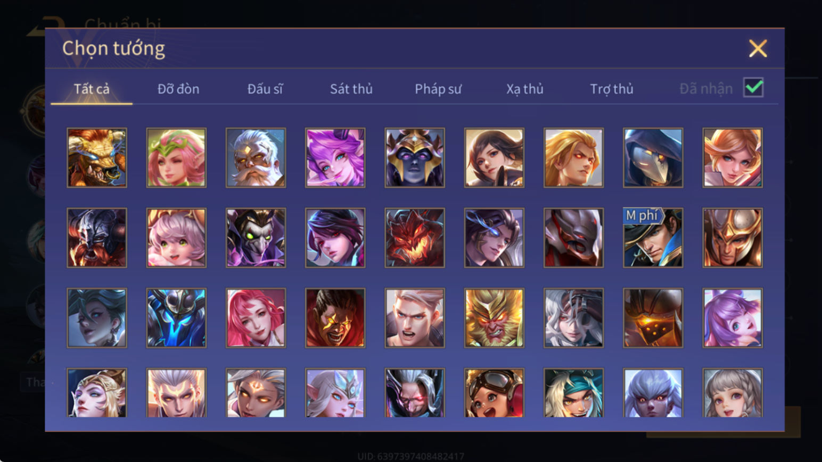Pick the hero with 'M phí' tag
The width and height of the screenshot is (822, 462).
(x=653, y=238)
